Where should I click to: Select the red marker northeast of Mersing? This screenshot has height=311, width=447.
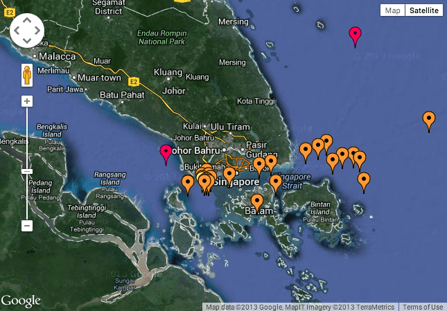356,35
